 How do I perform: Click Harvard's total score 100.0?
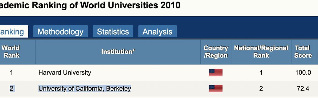click(303, 73)
